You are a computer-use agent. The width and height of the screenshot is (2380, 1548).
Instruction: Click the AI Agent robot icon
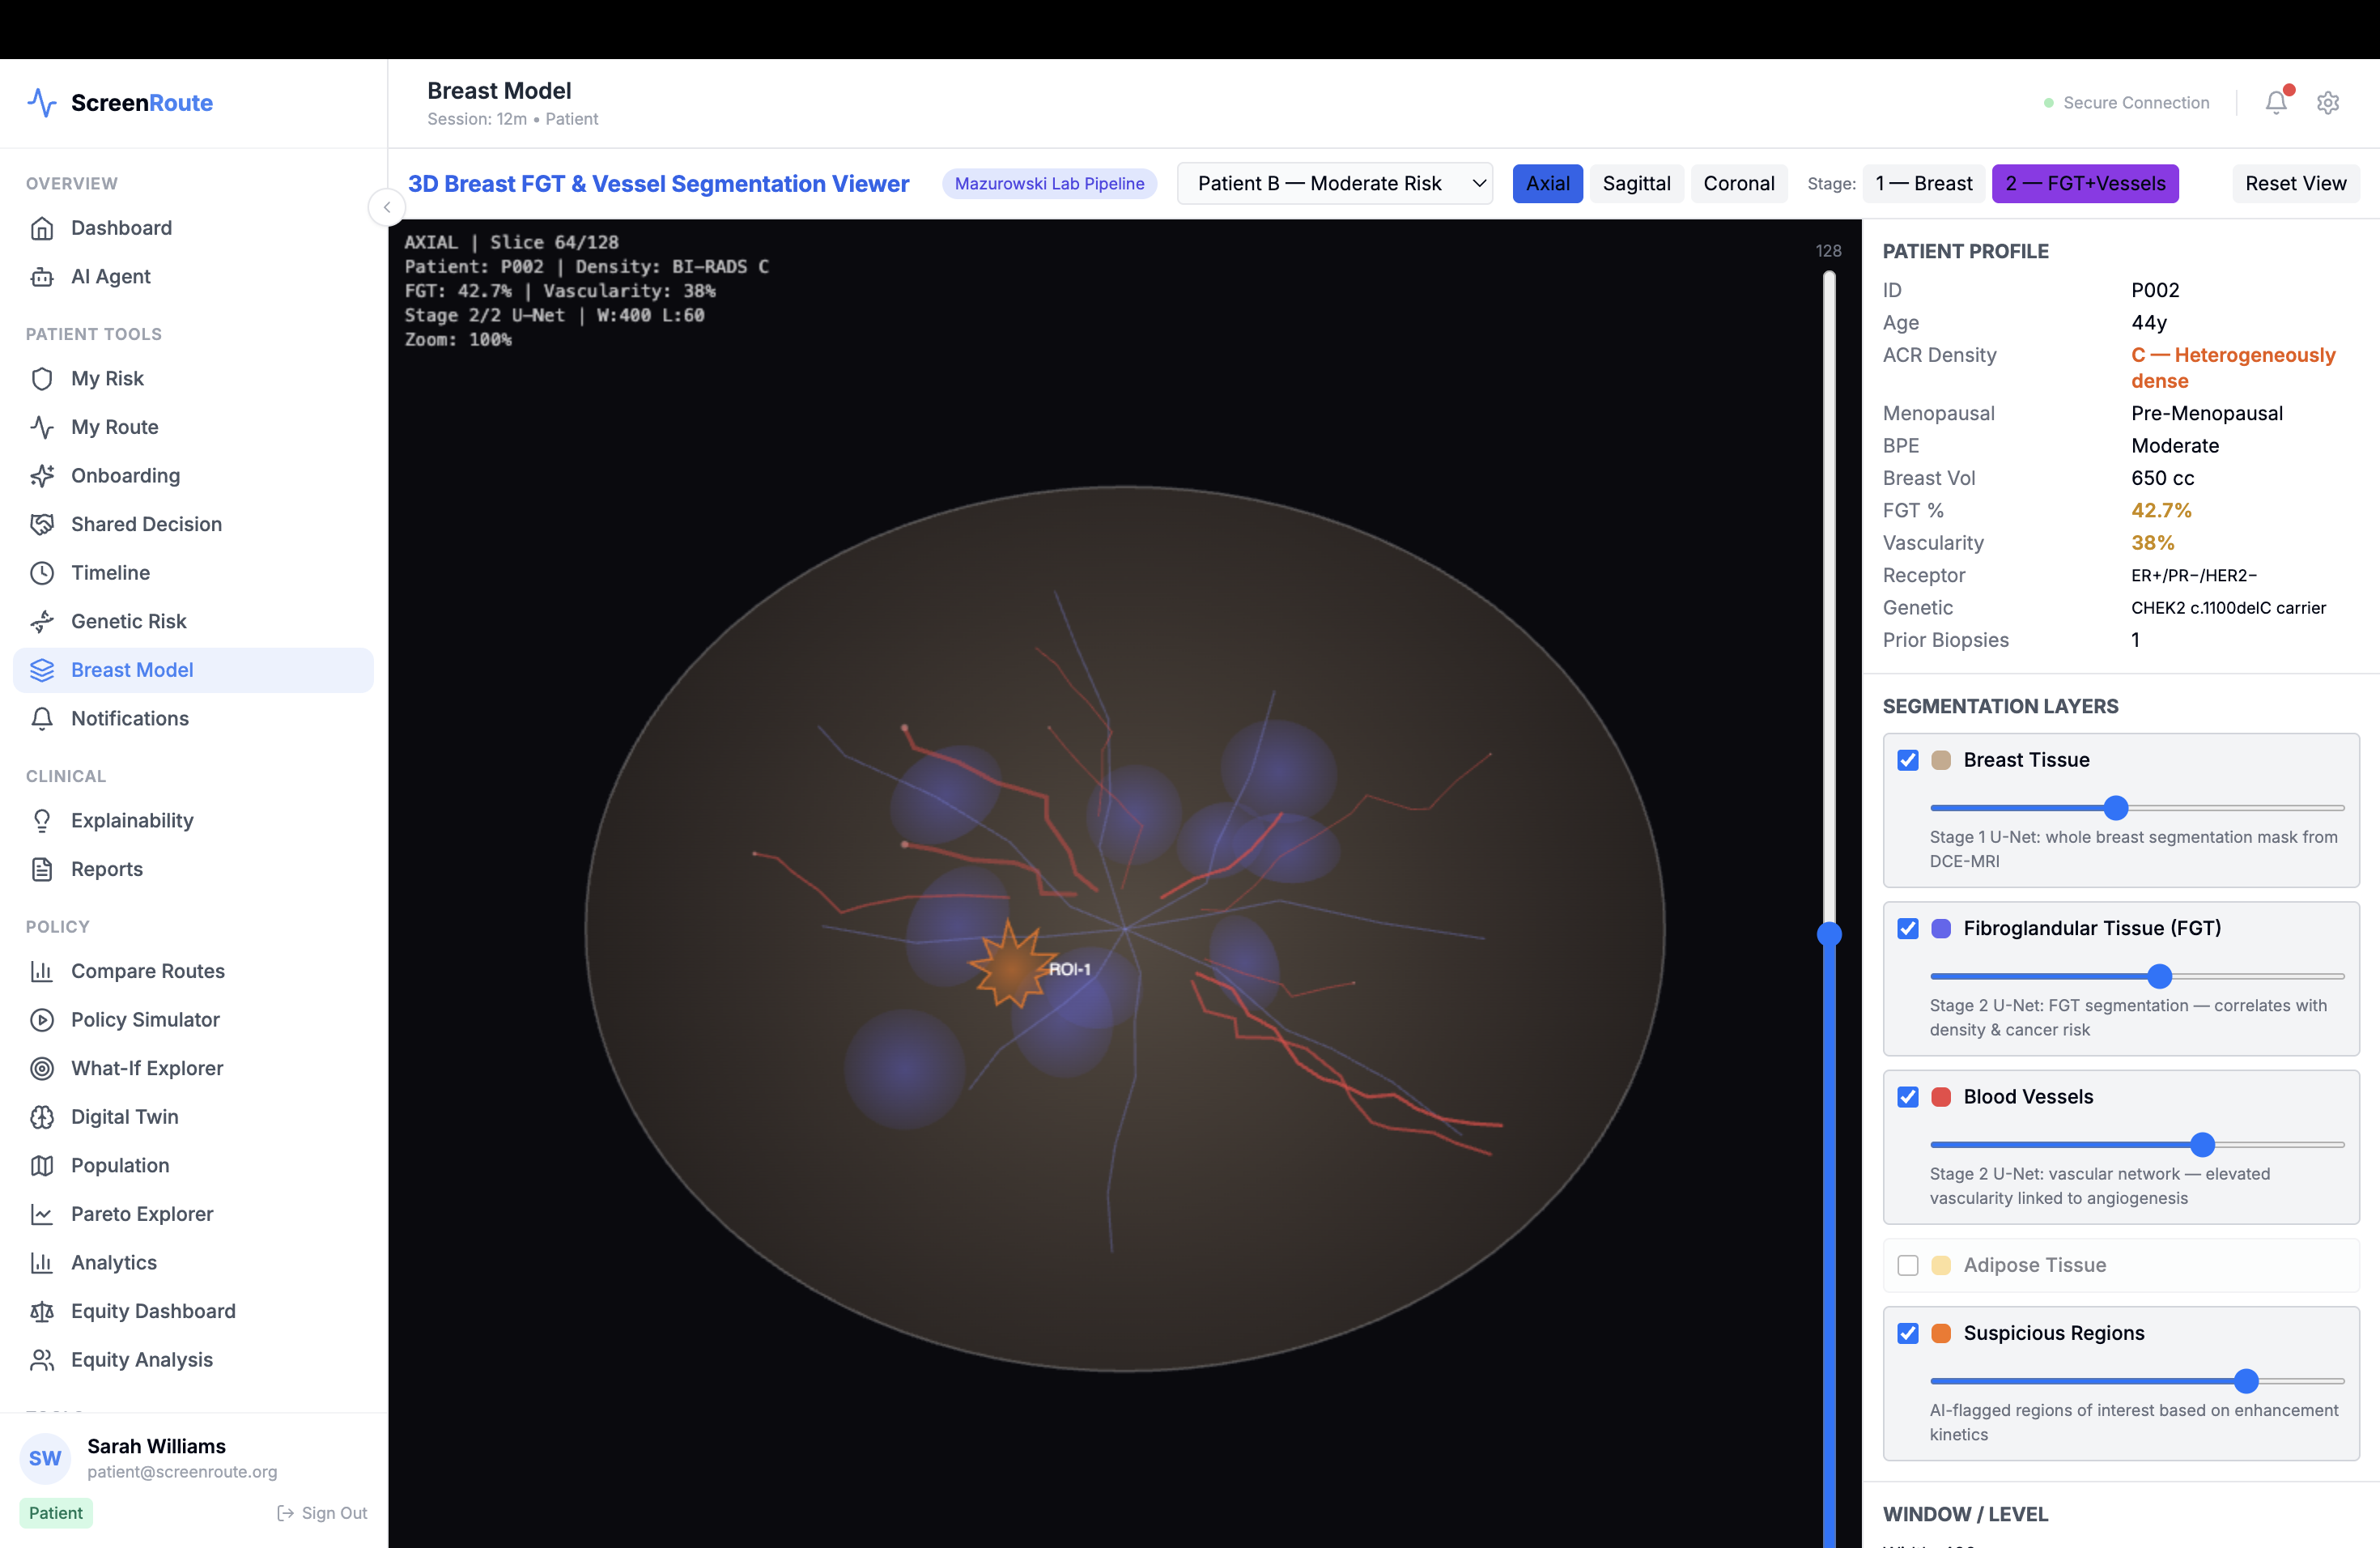pos(42,277)
